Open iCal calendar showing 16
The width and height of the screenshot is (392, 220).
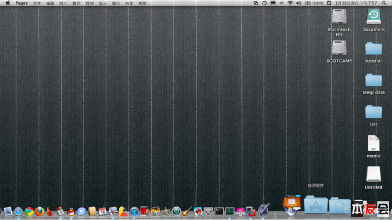(x=102, y=212)
